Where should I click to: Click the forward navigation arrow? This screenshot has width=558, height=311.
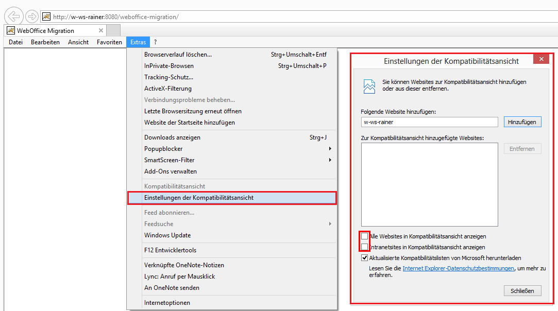click(x=31, y=16)
